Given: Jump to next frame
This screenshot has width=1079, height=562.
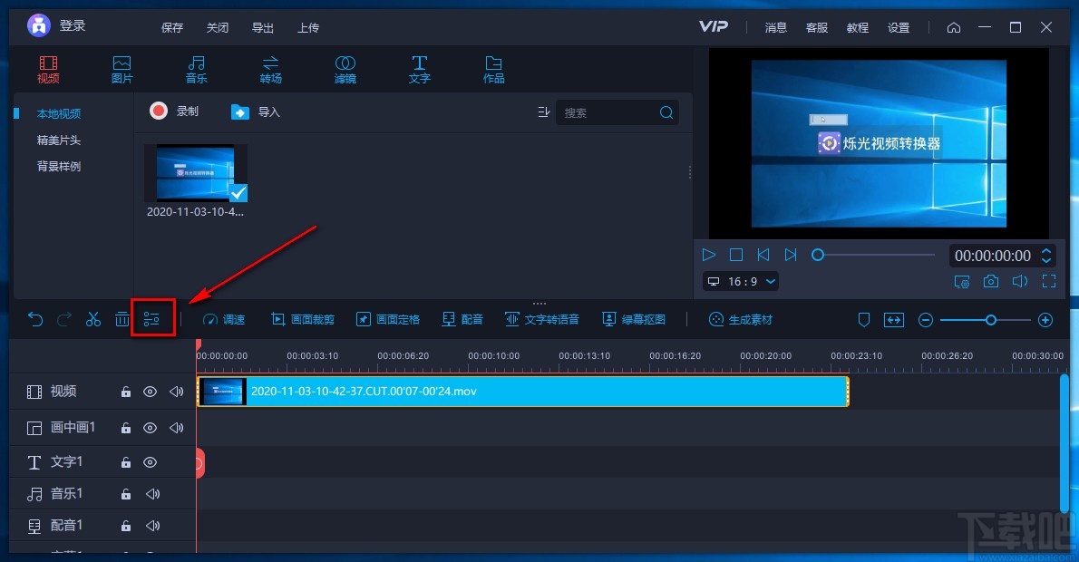Looking at the screenshot, I should tap(791, 255).
